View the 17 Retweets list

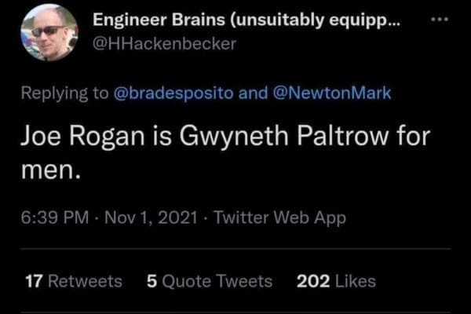pyautogui.click(x=73, y=281)
